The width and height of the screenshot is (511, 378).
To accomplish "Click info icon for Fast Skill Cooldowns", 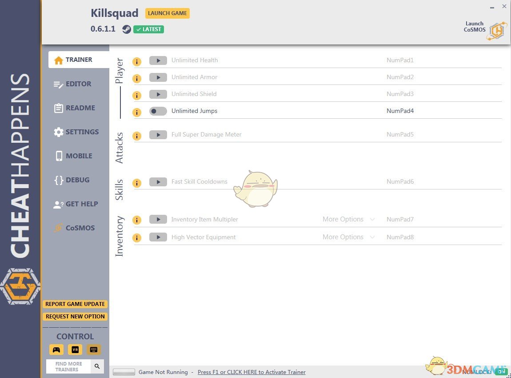I will (x=137, y=183).
